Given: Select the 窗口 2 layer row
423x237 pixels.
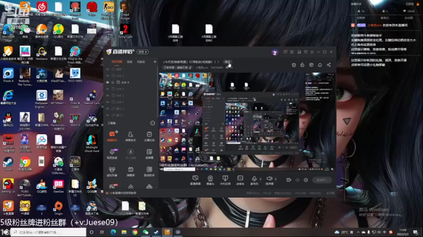Looking at the screenshot, I should (131, 108).
